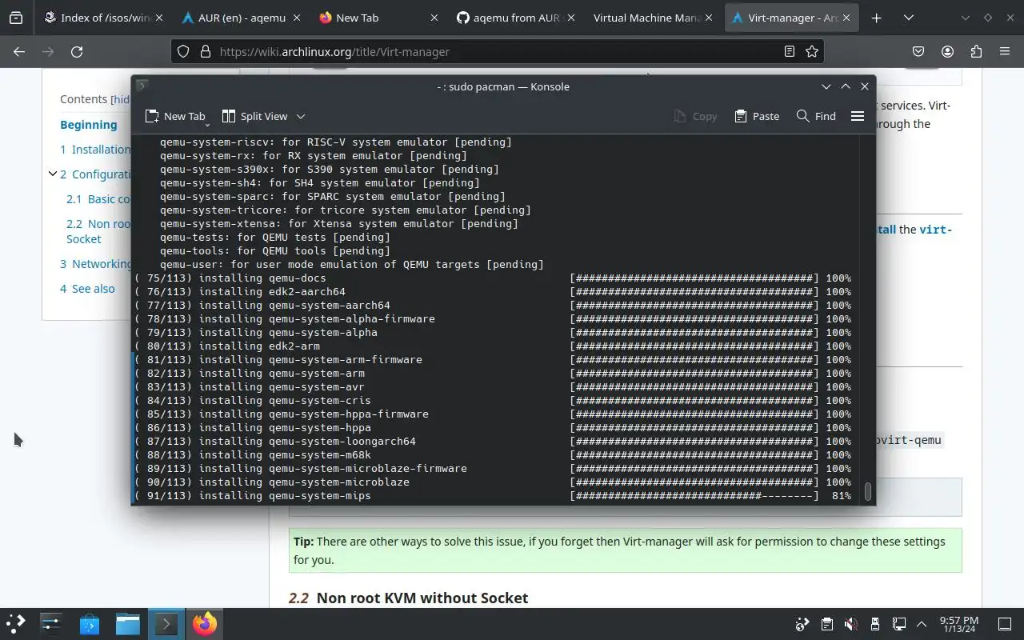Click Split View in the Konsole toolbar
This screenshot has height=640, width=1024.
(254, 116)
